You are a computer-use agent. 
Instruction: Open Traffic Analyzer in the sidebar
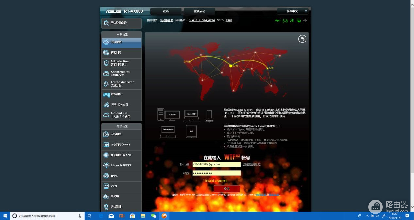point(121,84)
